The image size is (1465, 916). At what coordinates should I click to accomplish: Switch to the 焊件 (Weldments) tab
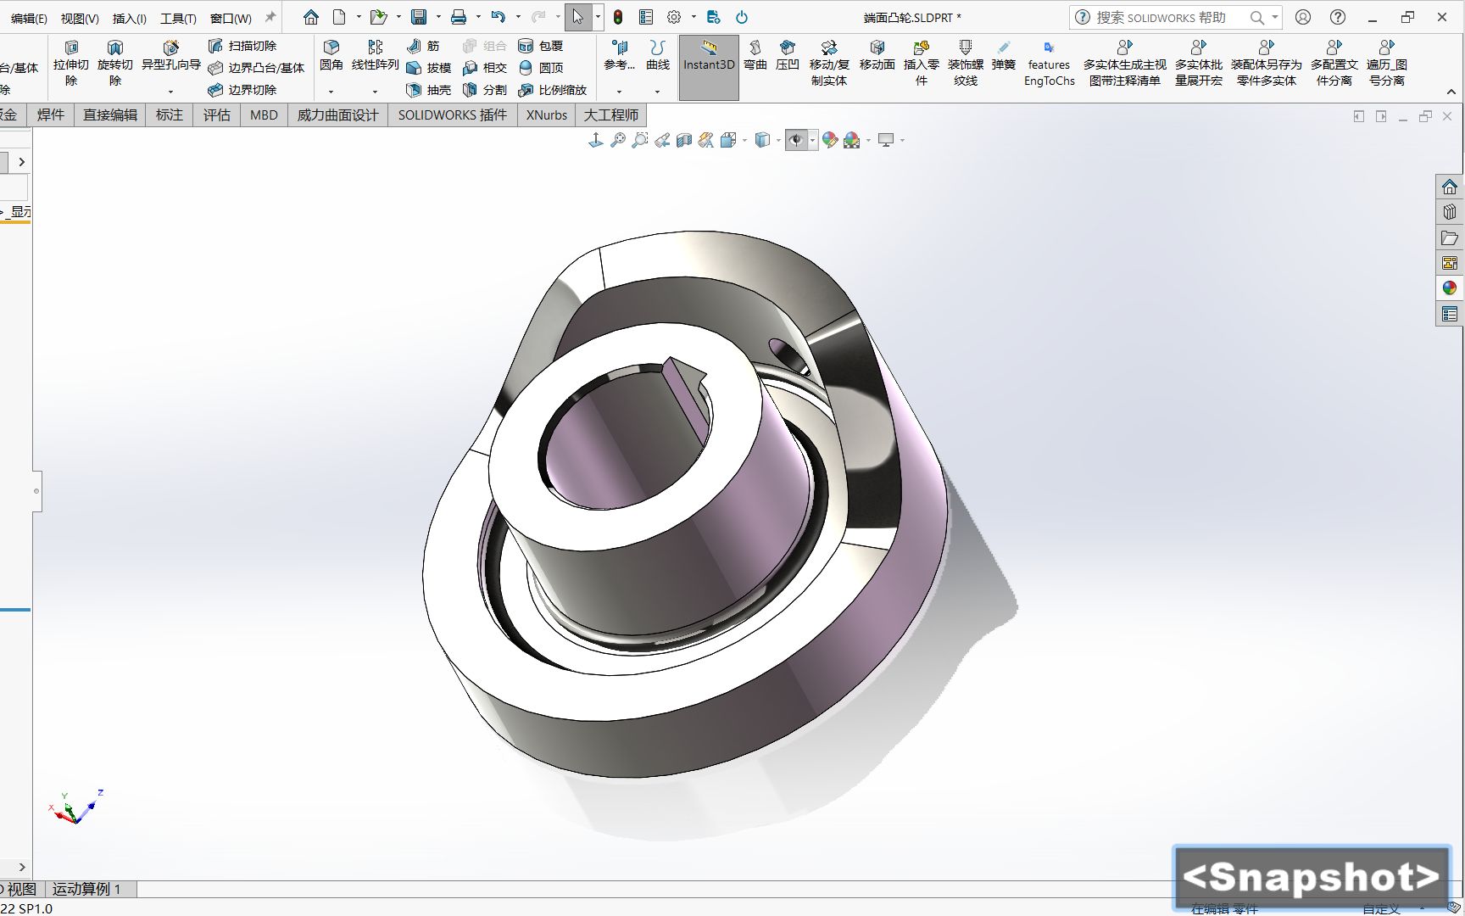pos(51,114)
